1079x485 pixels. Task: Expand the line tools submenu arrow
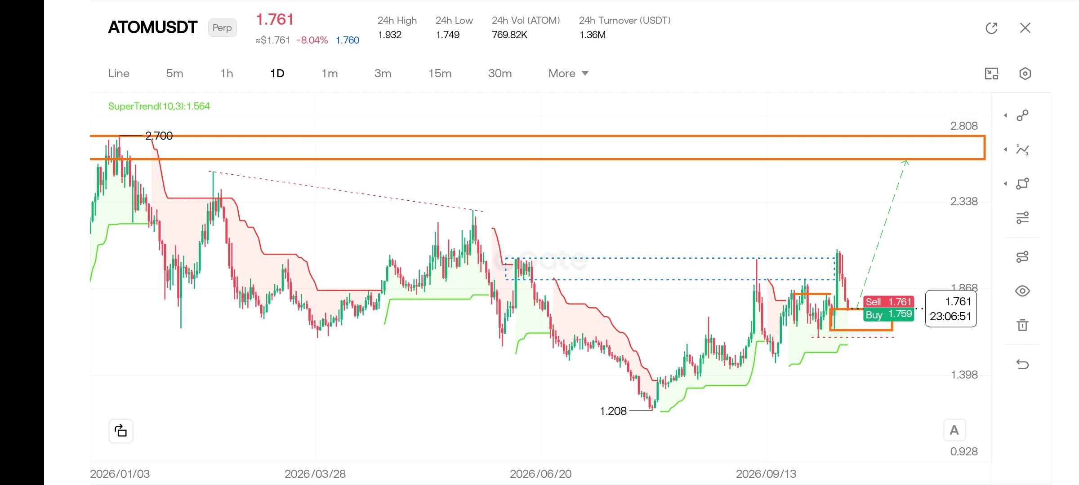[x=1005, y=115]
